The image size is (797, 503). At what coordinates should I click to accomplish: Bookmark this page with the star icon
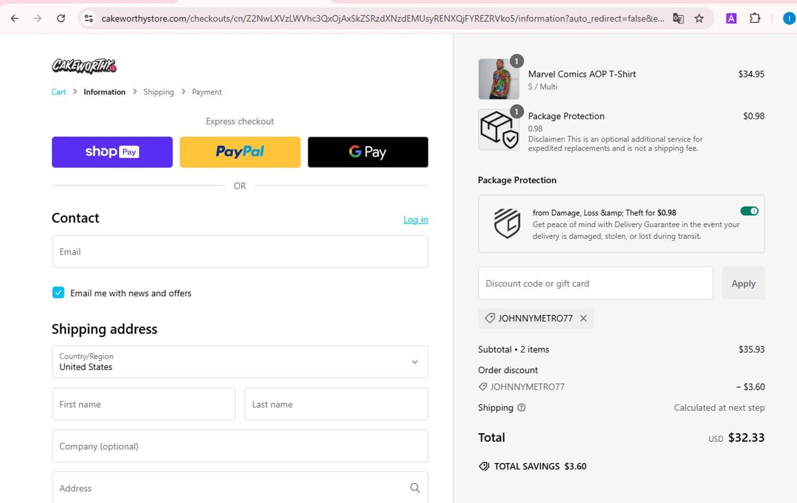699,19
